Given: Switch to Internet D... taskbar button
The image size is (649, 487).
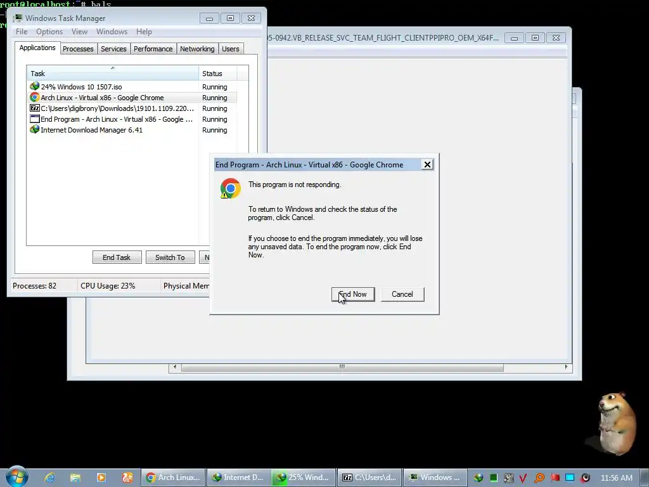Looking at the screenshot, I should 238,477.
